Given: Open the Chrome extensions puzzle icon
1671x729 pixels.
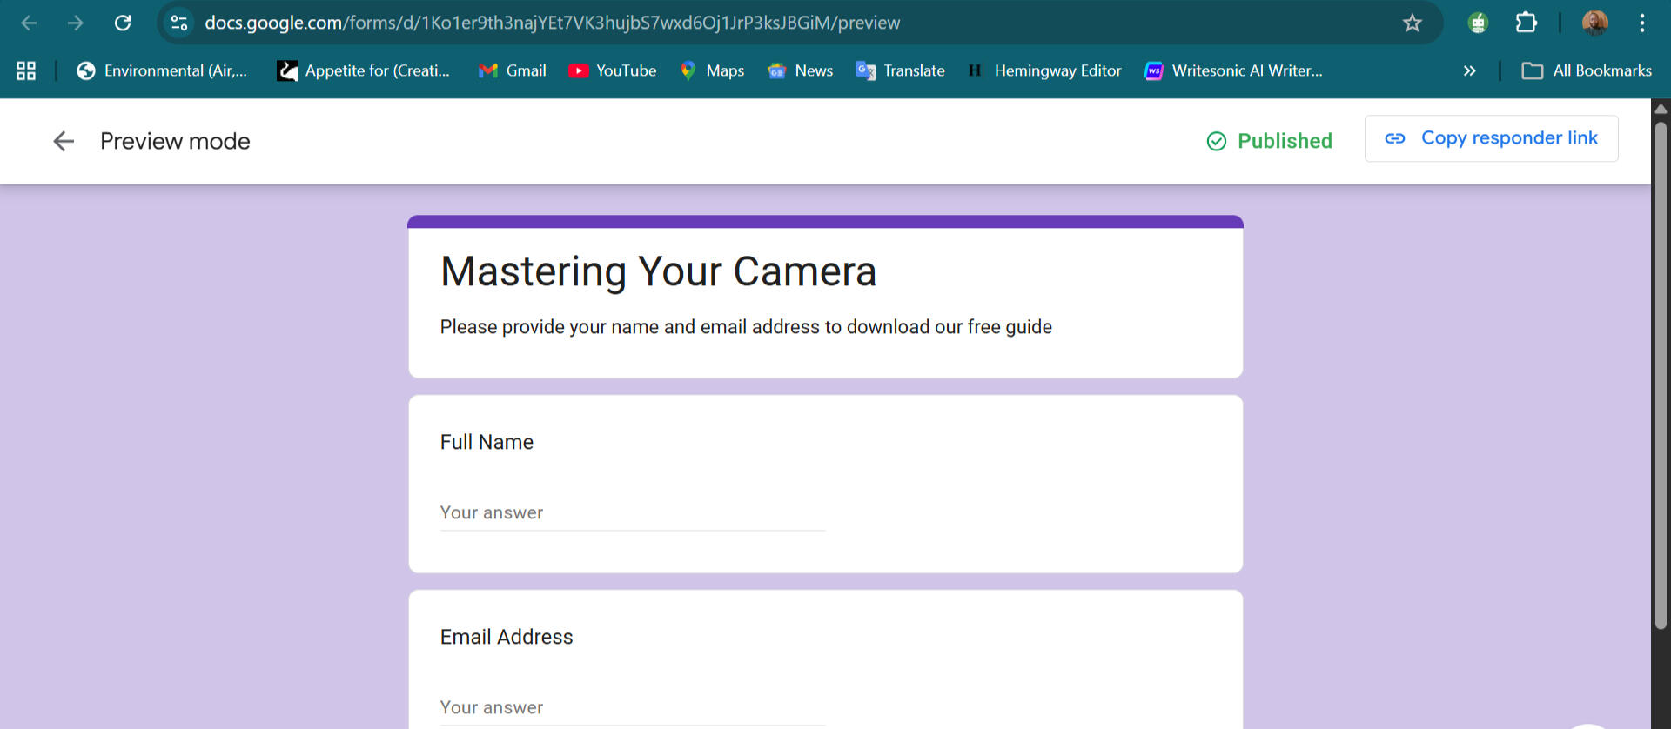Looking at the screenshot, I should click(x=1526, y=23).
